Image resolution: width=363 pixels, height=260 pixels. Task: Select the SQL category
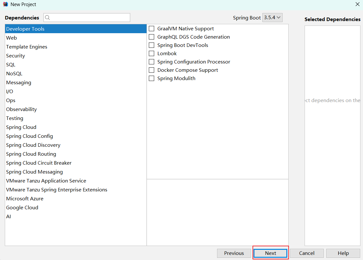click(x=76, y=64)
